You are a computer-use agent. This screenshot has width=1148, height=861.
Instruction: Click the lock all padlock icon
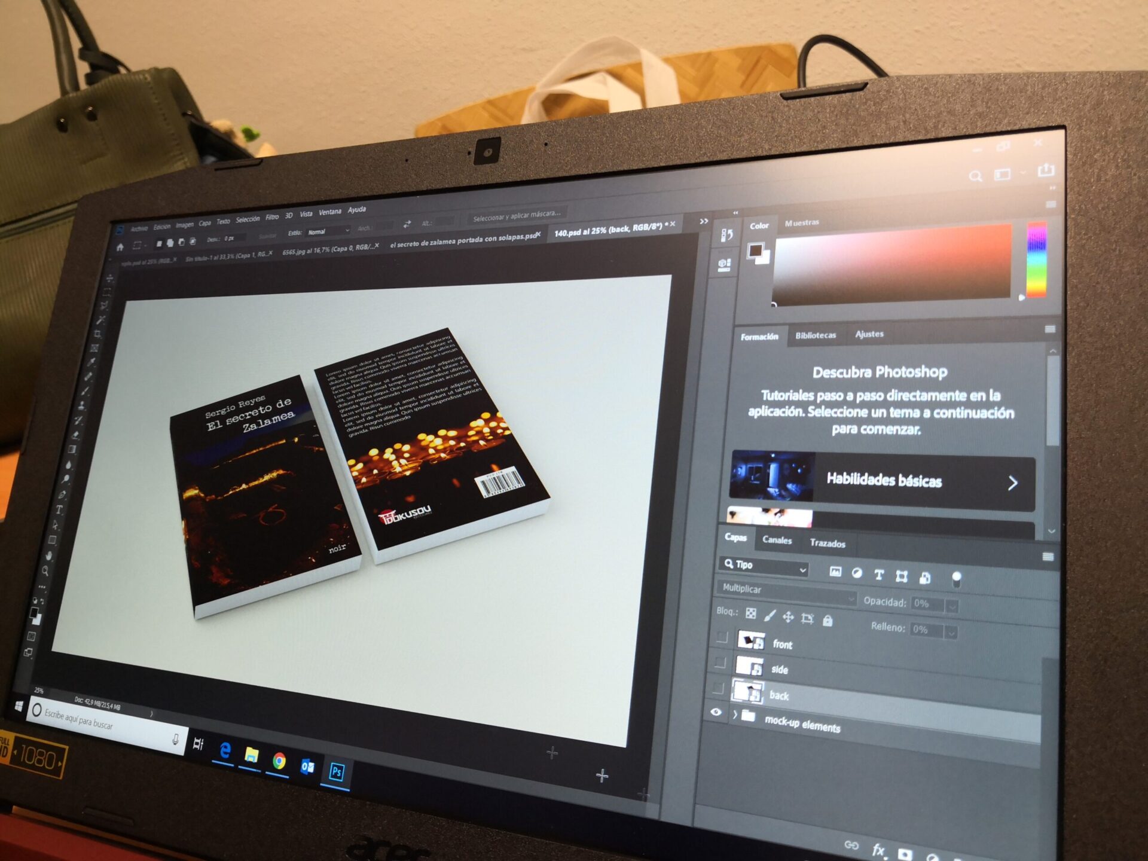(828, 621)
